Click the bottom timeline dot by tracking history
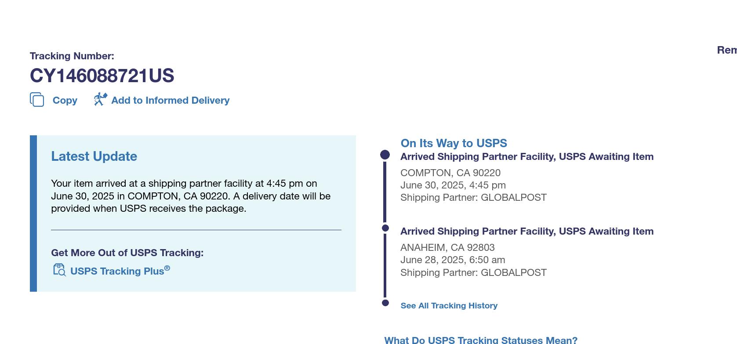Viewport: 737px width, 344px height. click(x=385, y=303)
